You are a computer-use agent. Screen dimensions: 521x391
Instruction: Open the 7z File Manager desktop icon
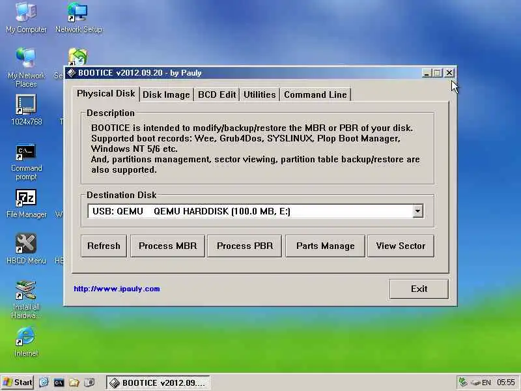pyautogui.click(x=26, y=204)
